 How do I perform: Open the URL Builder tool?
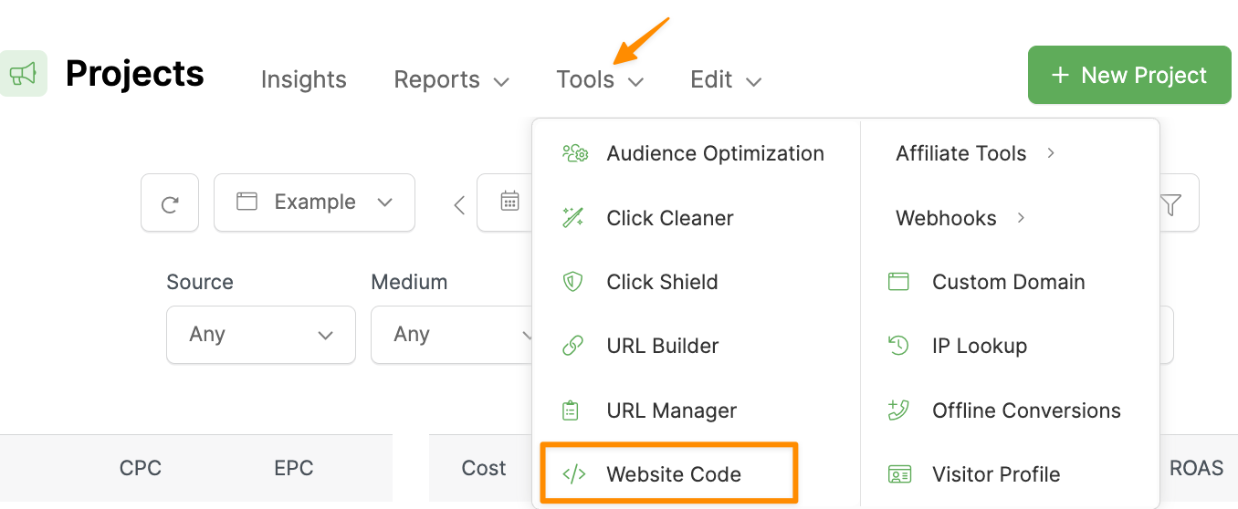(x=662, y=346)
